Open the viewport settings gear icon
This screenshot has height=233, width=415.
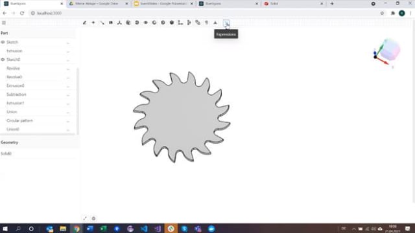point(93,219)
